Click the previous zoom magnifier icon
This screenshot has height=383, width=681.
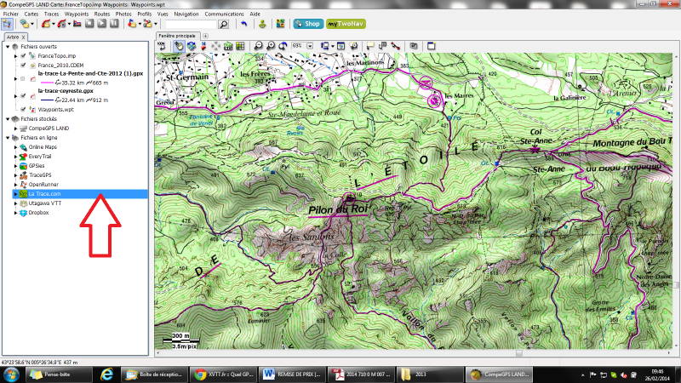click(283, 46)
